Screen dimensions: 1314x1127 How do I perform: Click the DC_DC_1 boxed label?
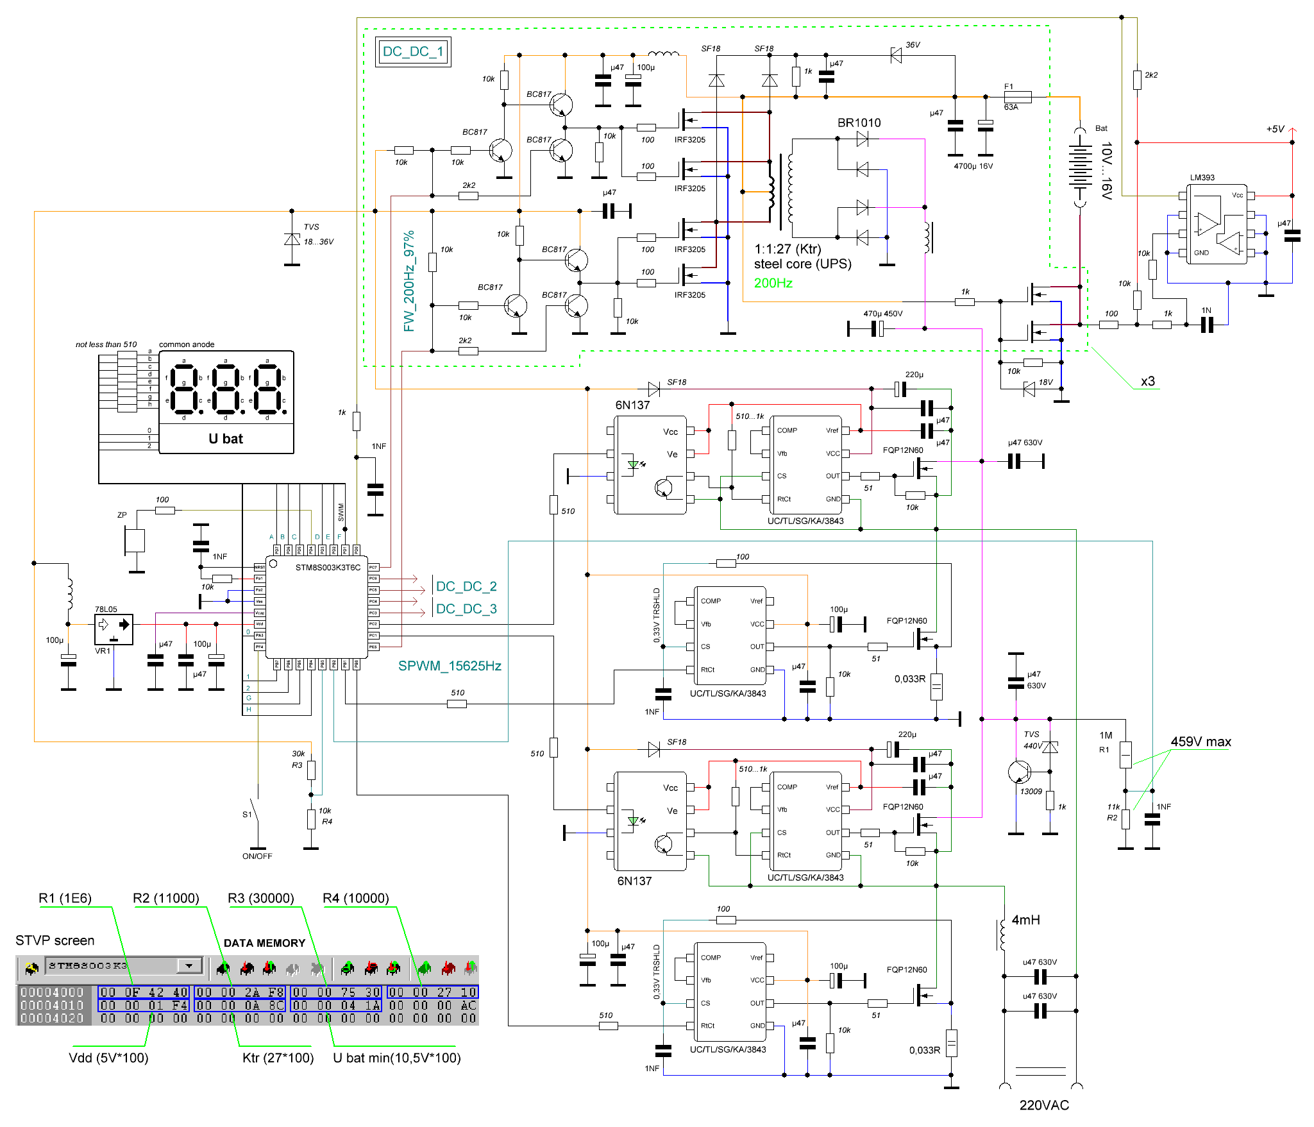coord(413,51)
